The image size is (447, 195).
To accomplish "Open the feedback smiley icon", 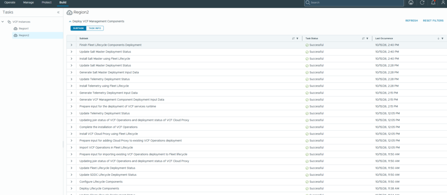I will click(411, 3).
